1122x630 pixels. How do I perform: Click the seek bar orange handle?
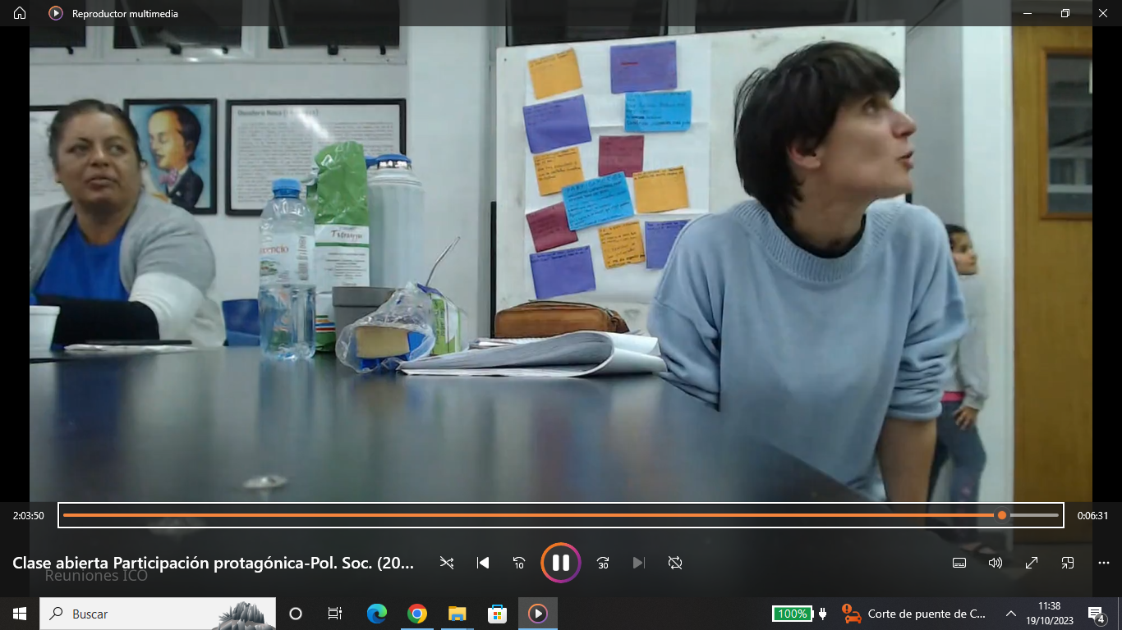pos(1002,515)
